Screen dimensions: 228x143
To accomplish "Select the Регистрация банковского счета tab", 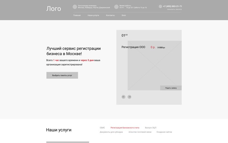I will [x=125, y=128].
